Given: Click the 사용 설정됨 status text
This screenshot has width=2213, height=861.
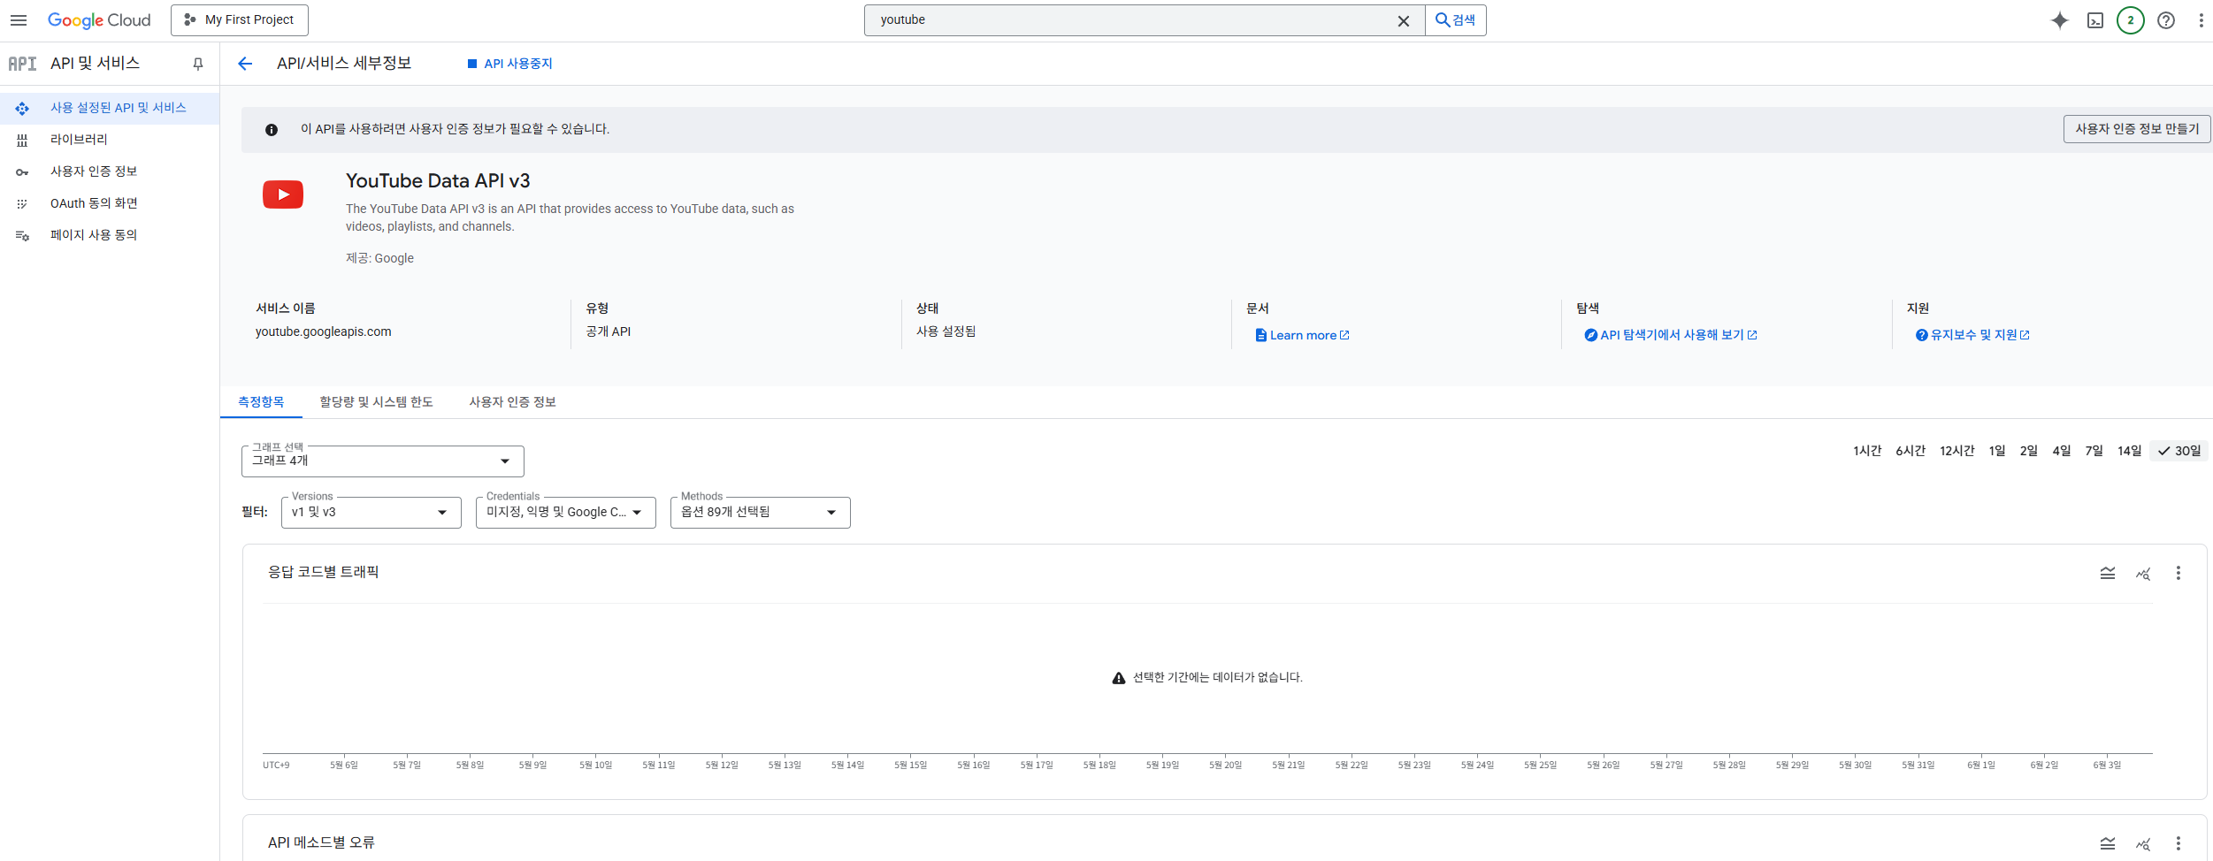Looking at the screenshot, I should point(946,331).
